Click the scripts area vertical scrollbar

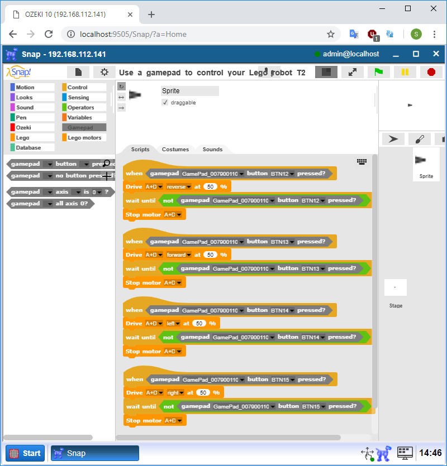375,281
